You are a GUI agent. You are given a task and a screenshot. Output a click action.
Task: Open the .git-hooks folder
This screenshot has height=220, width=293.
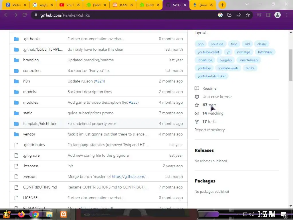click(x=32, y=39)
